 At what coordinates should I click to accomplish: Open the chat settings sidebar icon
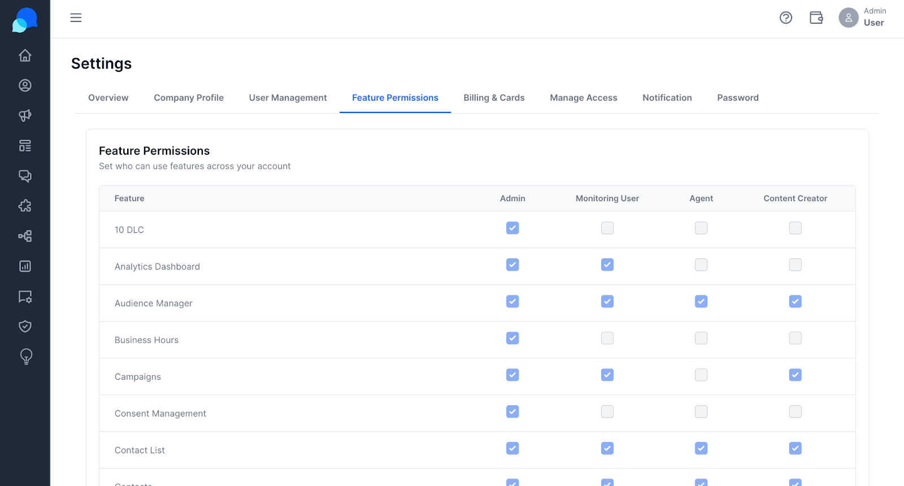[25, 296]
